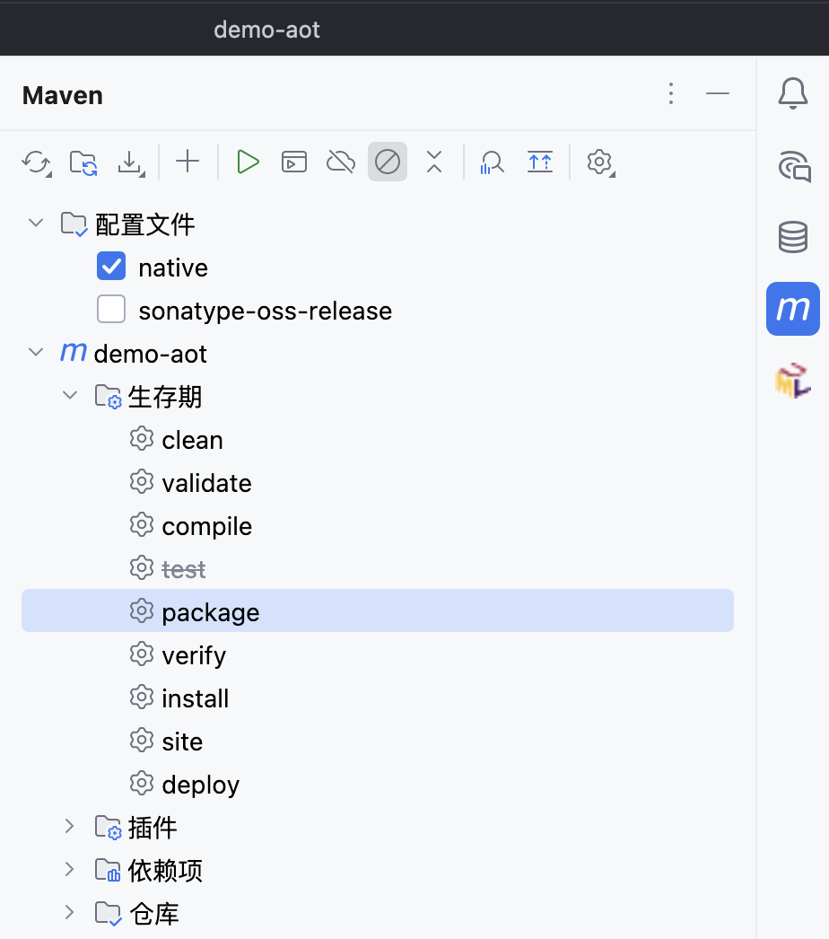Open the Database tool window
This screenshot has height=939, width=829.
pos(793,237)
